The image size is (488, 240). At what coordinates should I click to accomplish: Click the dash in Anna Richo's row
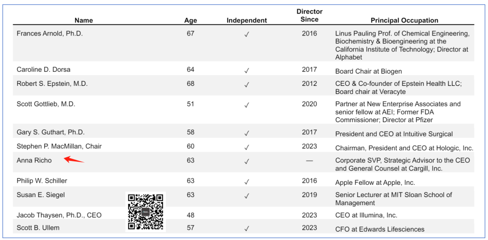click(x=310, y=161)
